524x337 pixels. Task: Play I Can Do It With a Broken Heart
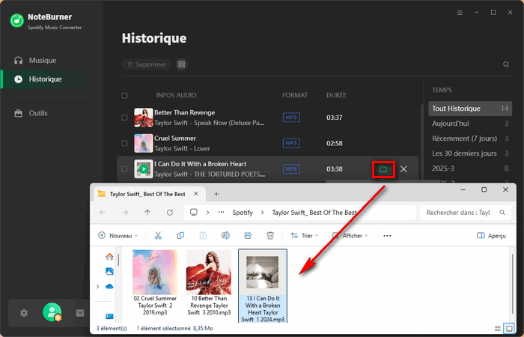pyautogui.click(x=144, y=168)
